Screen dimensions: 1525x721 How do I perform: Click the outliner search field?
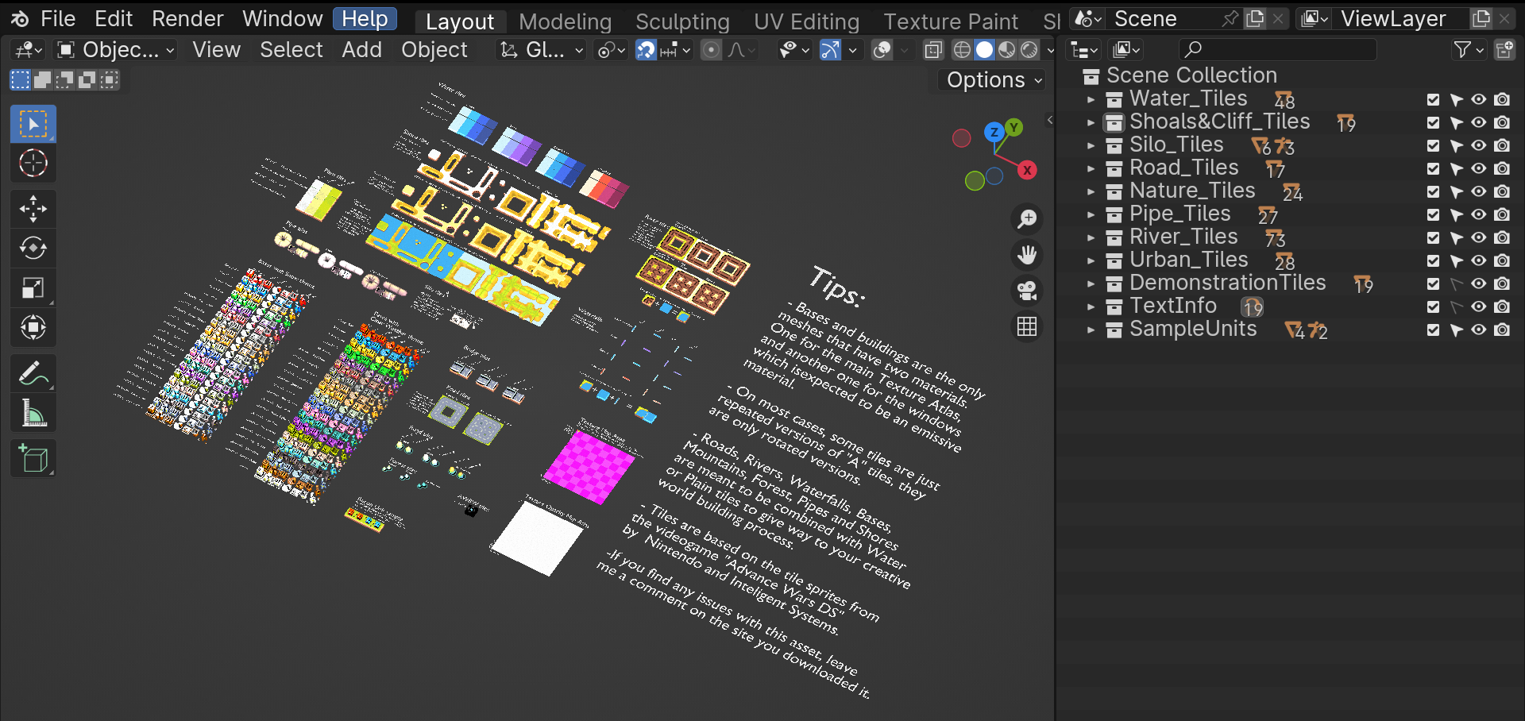(1277, 50)
